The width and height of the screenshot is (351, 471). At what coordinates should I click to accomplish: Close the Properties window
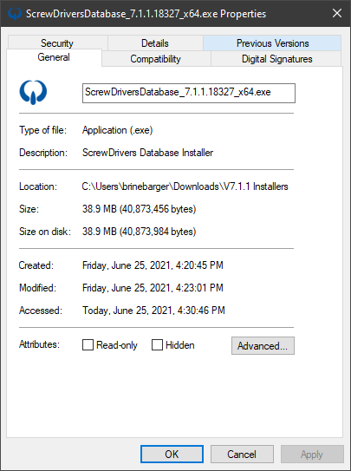click(337, 13)
